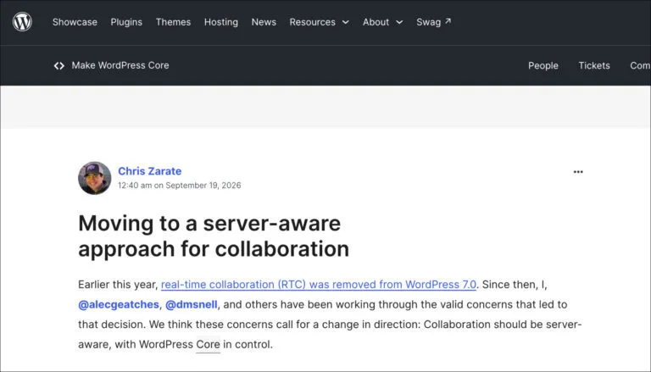
Task: Open Chris Zarate's author profile link
Action: tap(149, 171)
